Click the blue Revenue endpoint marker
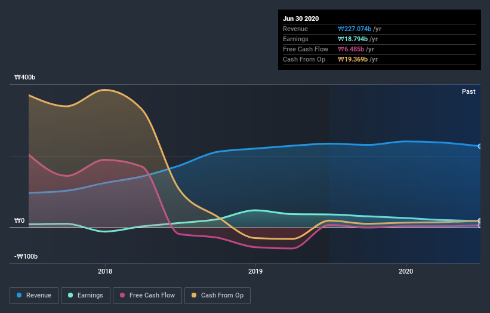This screenshot has width=490, height=313. (480, 146)
